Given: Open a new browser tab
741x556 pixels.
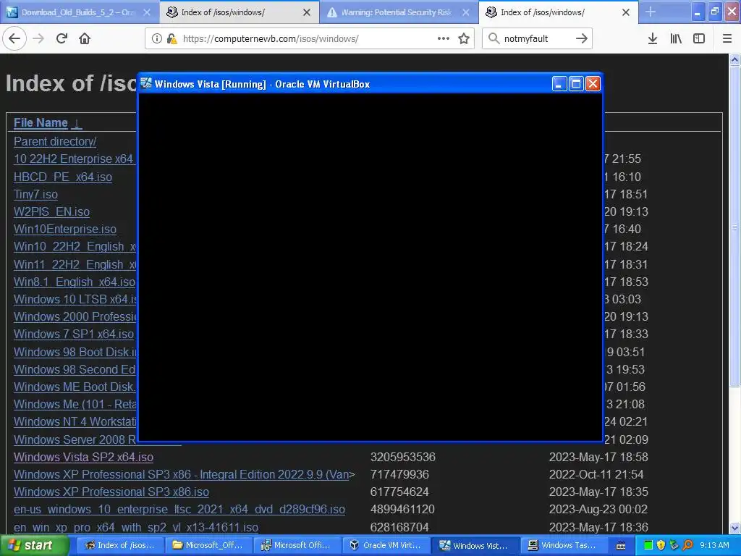Looking at the screenshot, I should click(651, 12).
